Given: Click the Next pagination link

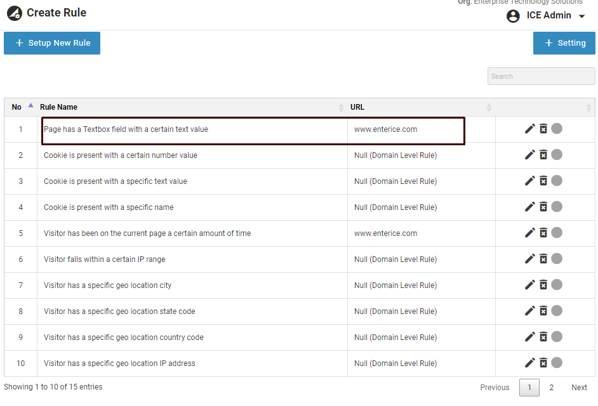Looking at the screenshot, I should 579,388.
